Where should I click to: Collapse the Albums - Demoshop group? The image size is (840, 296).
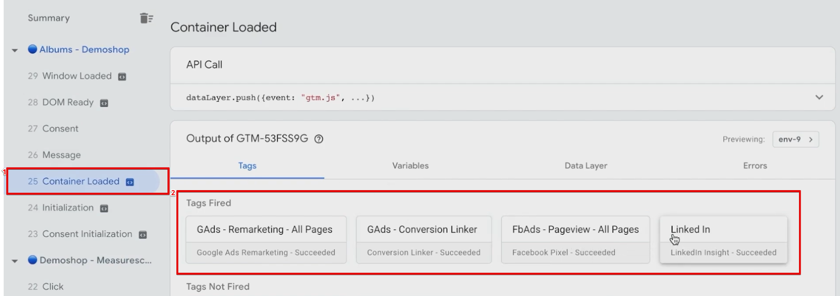[x=15, y=50]
